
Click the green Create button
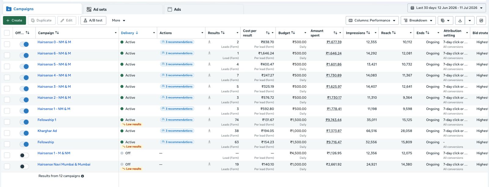pyautogui.click(x=14, y=20)
